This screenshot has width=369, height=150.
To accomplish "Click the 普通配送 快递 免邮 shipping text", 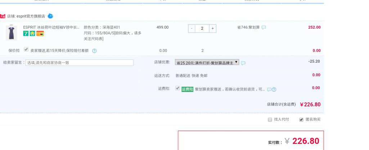I will click(192, 76).
